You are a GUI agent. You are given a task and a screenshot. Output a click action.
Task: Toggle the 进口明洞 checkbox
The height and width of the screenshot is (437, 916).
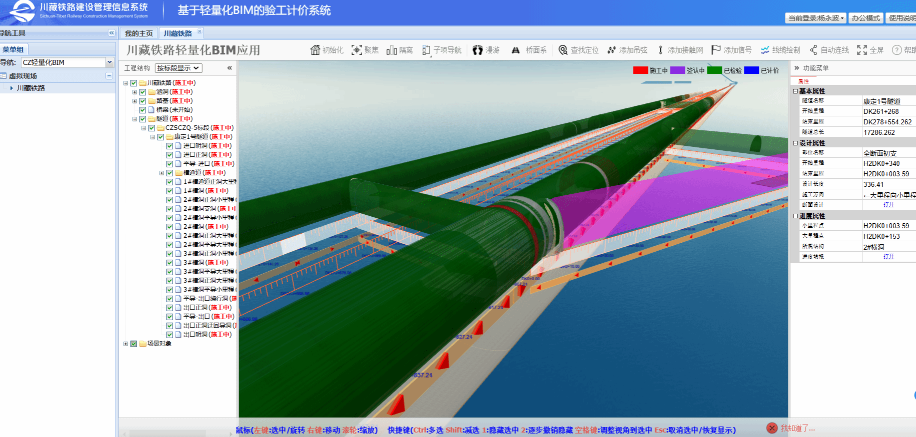[x=170, y=146]
